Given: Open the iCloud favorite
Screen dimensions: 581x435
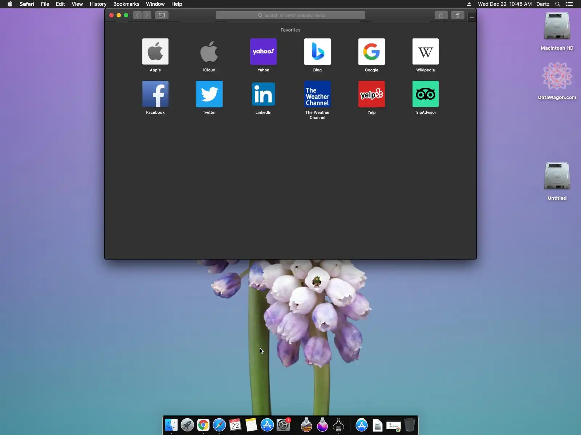Looking at the screenshot, I should pos(209,51).
